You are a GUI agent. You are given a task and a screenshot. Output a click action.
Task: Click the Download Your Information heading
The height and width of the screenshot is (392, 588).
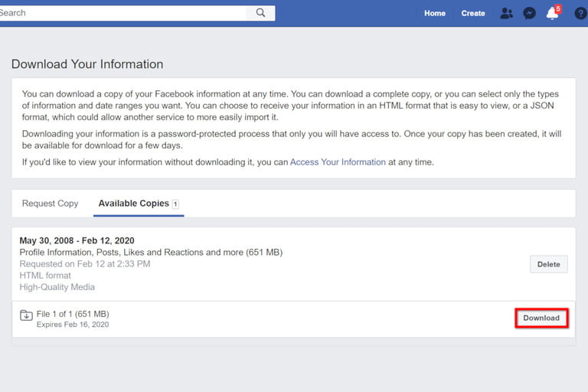click(x=87, y=64)
